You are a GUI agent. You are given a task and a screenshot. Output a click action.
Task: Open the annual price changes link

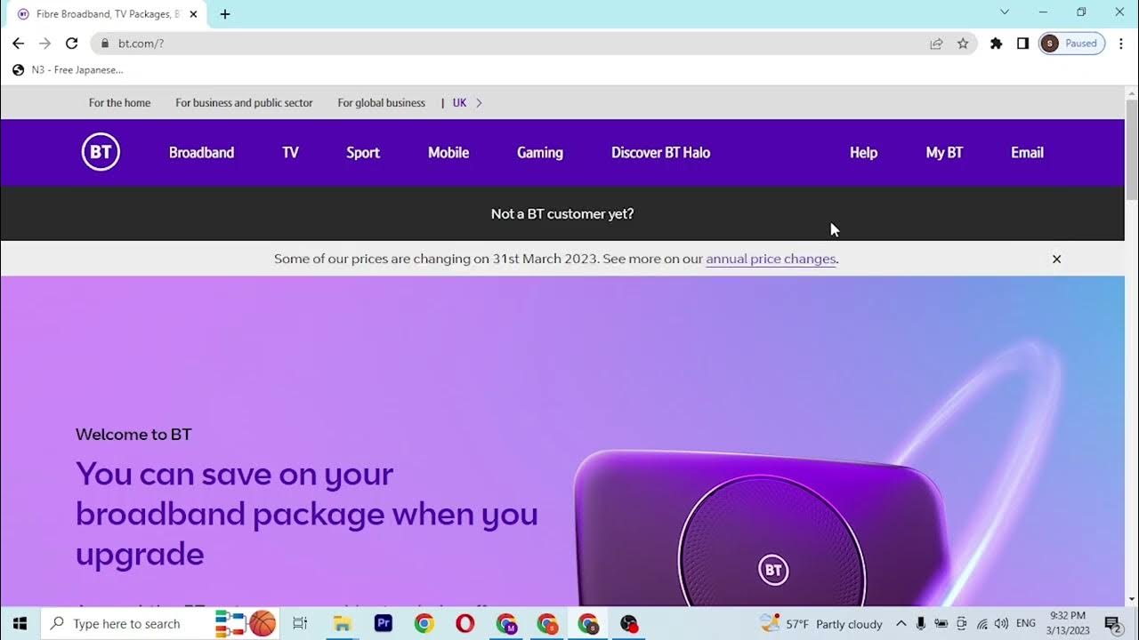771,259
